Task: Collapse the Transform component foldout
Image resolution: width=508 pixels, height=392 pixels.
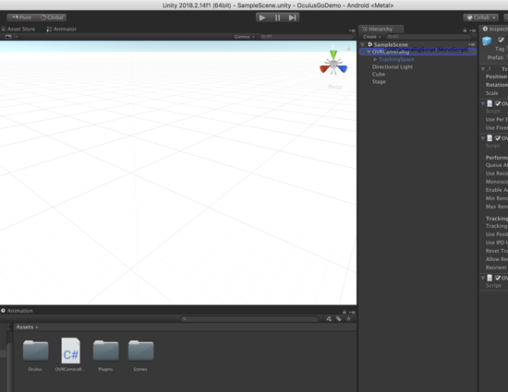Action: point(483,69)
